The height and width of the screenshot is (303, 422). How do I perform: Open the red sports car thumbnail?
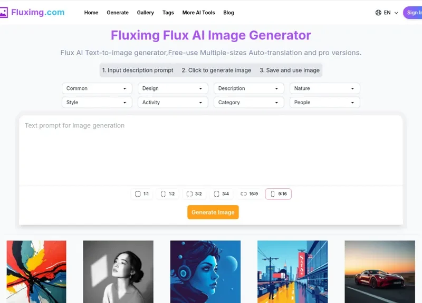(380, 271)
